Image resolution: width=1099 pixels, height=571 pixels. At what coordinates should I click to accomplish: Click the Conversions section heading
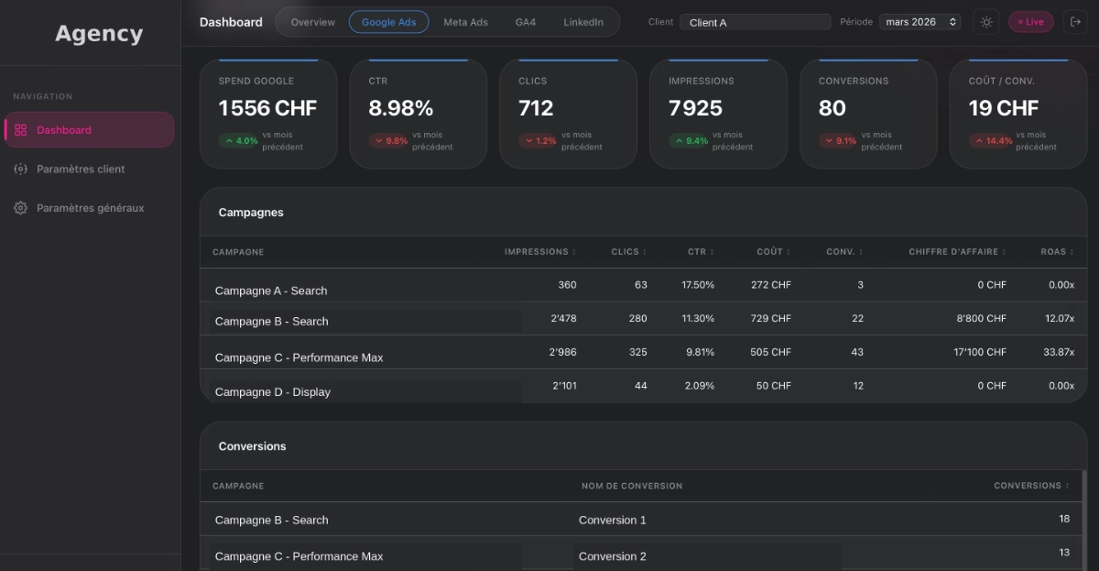click(252, 446)
